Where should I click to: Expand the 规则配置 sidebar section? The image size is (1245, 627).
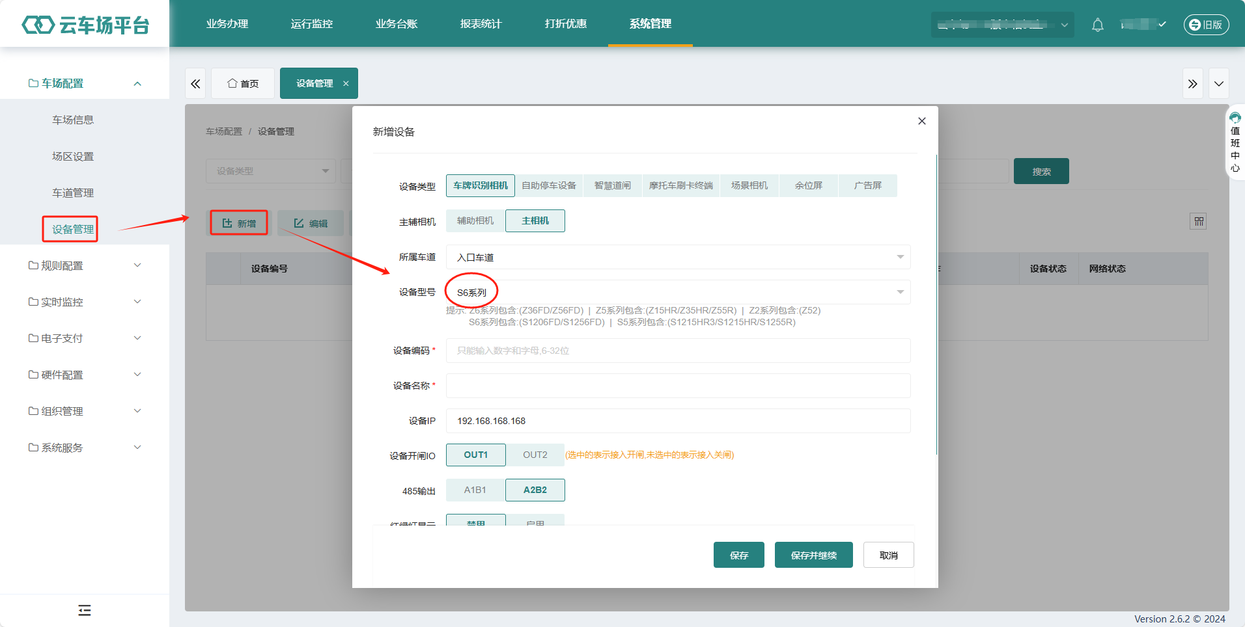pyautogui.click(x=85, y=265)
